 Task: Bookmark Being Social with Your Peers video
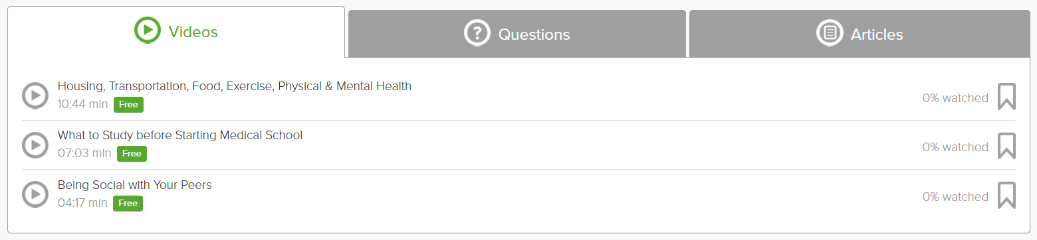pos(1006,196)
